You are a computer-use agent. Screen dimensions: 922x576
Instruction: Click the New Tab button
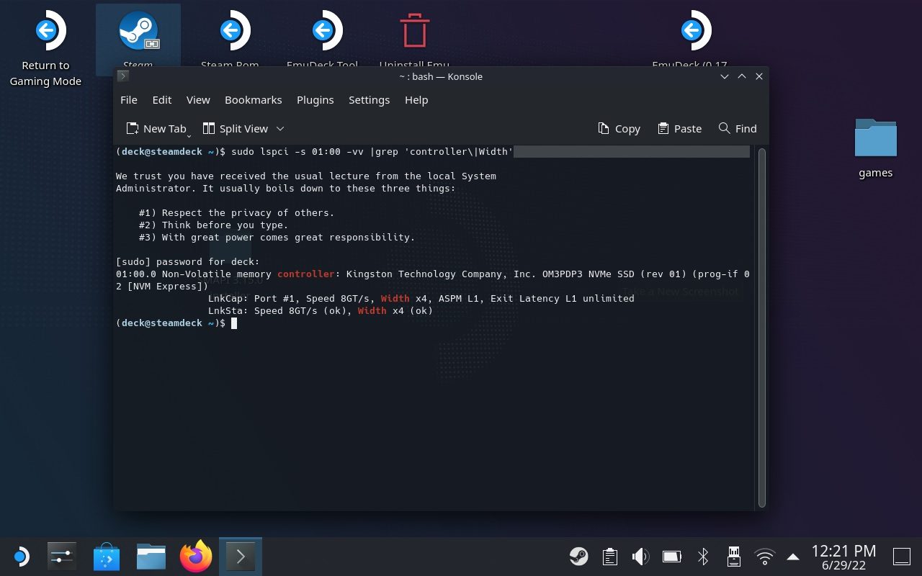[158, 128]
